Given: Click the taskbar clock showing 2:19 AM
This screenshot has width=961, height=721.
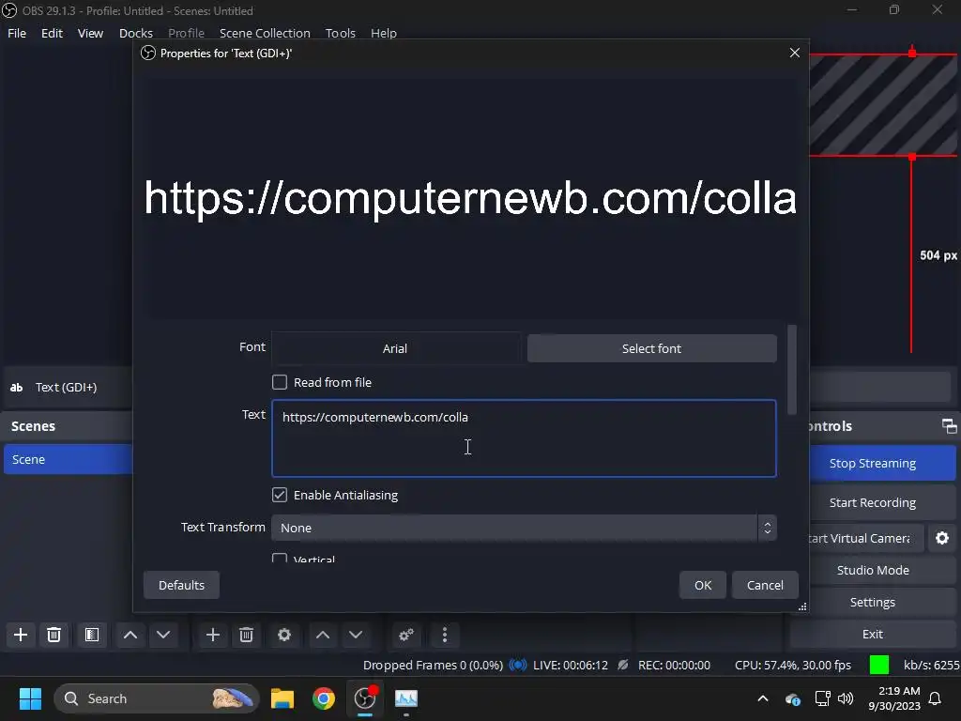Looking at the screenshot, I should [x=894, y=698].
